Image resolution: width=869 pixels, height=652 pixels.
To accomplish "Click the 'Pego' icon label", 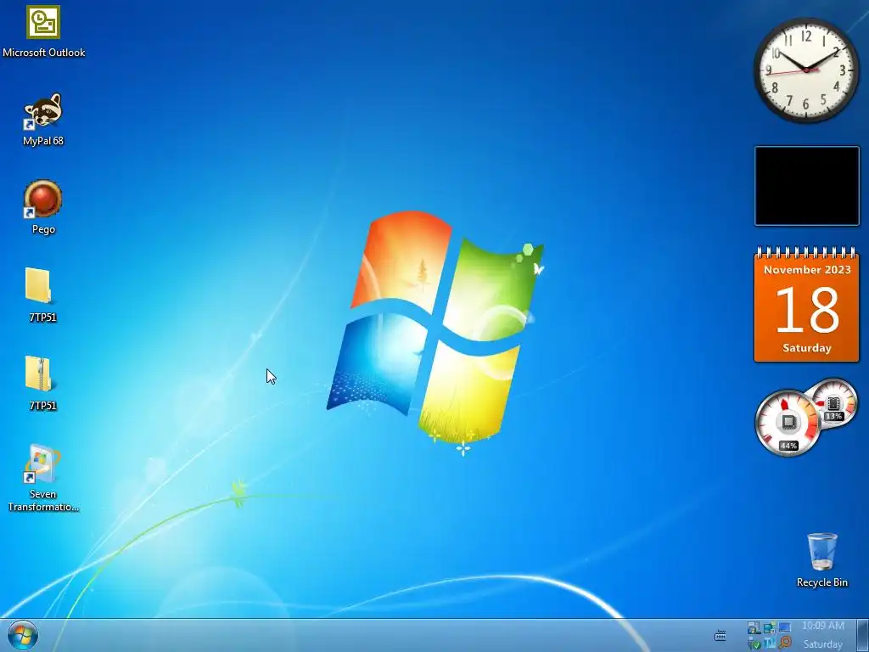I will tap(43, 229).
